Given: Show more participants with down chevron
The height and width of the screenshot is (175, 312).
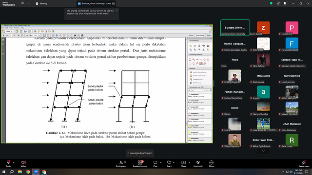Looking at the screenshot, I should pos(263,151).
